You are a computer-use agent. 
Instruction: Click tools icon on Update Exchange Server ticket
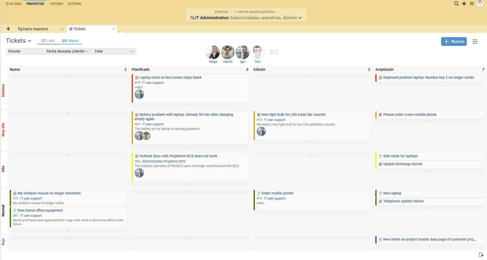[x=380, y=164]
